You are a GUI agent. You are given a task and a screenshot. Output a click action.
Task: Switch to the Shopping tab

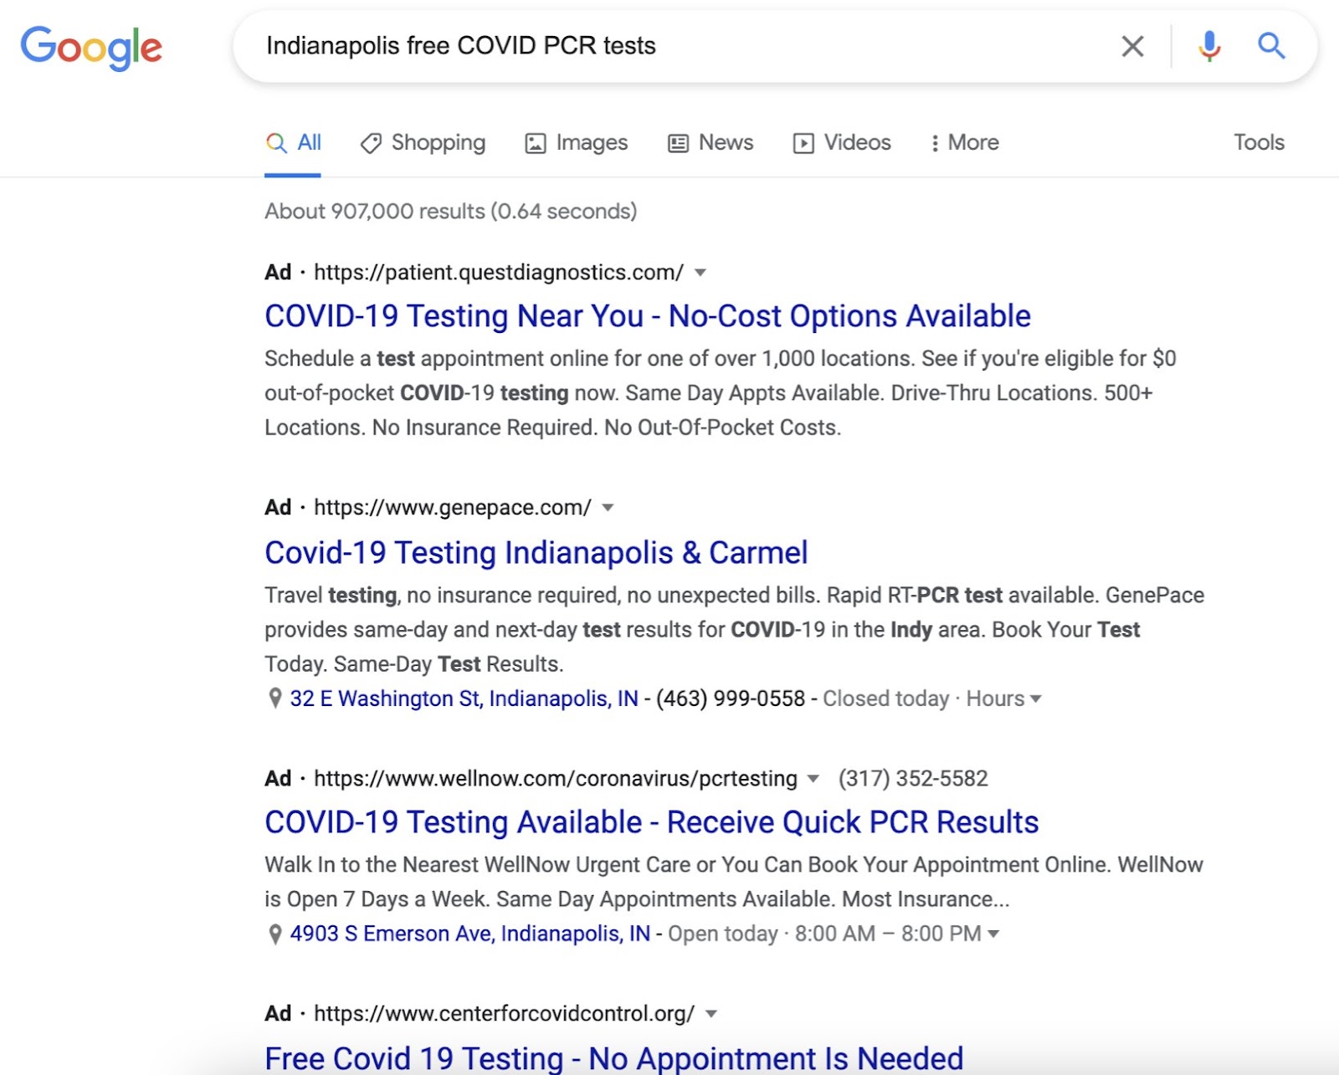point(423,143)
